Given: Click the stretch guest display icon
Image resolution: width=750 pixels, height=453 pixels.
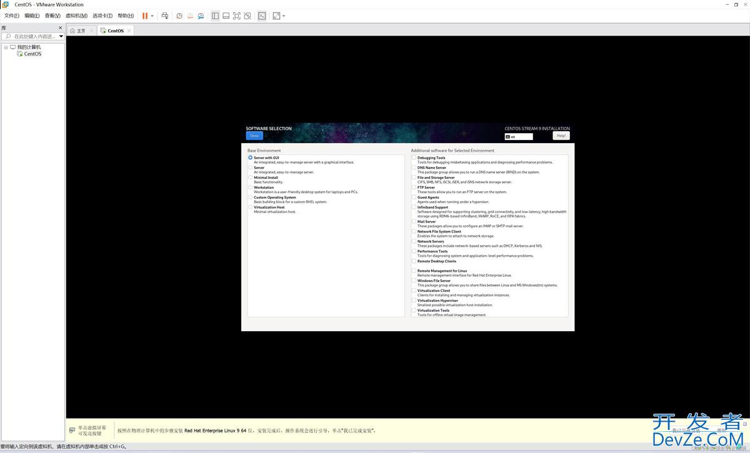Looking at the screenshot, I should tap(276, 16).
